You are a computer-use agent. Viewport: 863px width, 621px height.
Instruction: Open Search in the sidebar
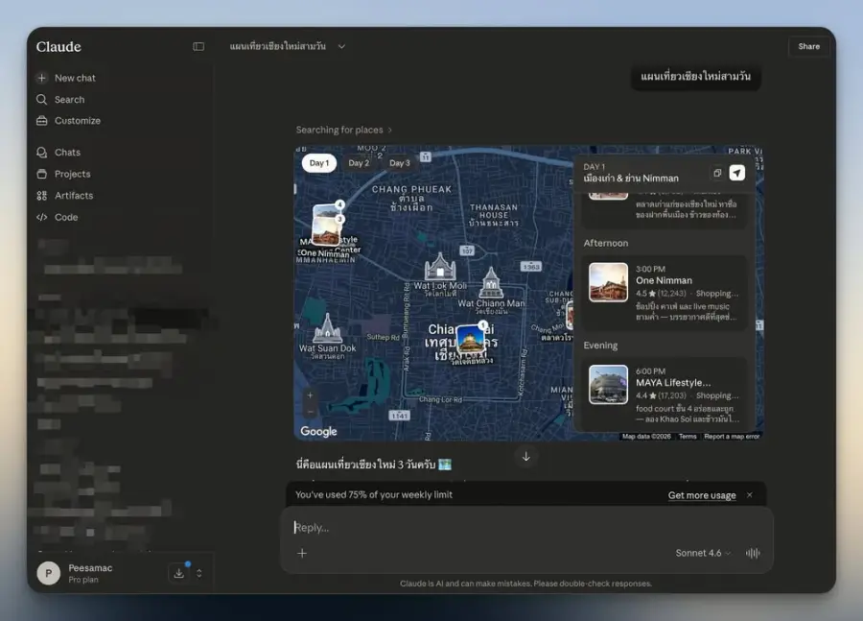point(60,100)
